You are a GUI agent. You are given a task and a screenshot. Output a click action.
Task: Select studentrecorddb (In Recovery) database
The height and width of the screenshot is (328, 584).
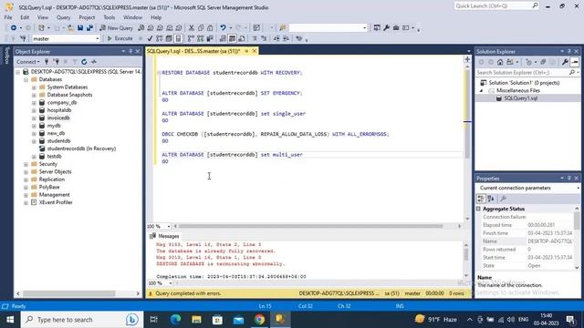[81, 149]
